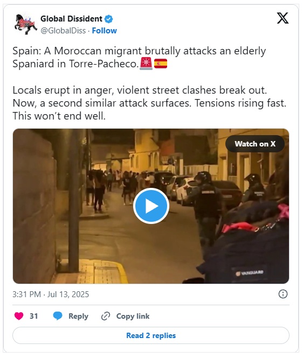The height and width of the screenshot is (358, 303).
Task: Click the pink heart like icon
Action: click(x=19, y=316)
